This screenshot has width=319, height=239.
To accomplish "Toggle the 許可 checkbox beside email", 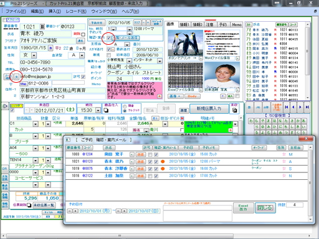I will click(83, 77).
